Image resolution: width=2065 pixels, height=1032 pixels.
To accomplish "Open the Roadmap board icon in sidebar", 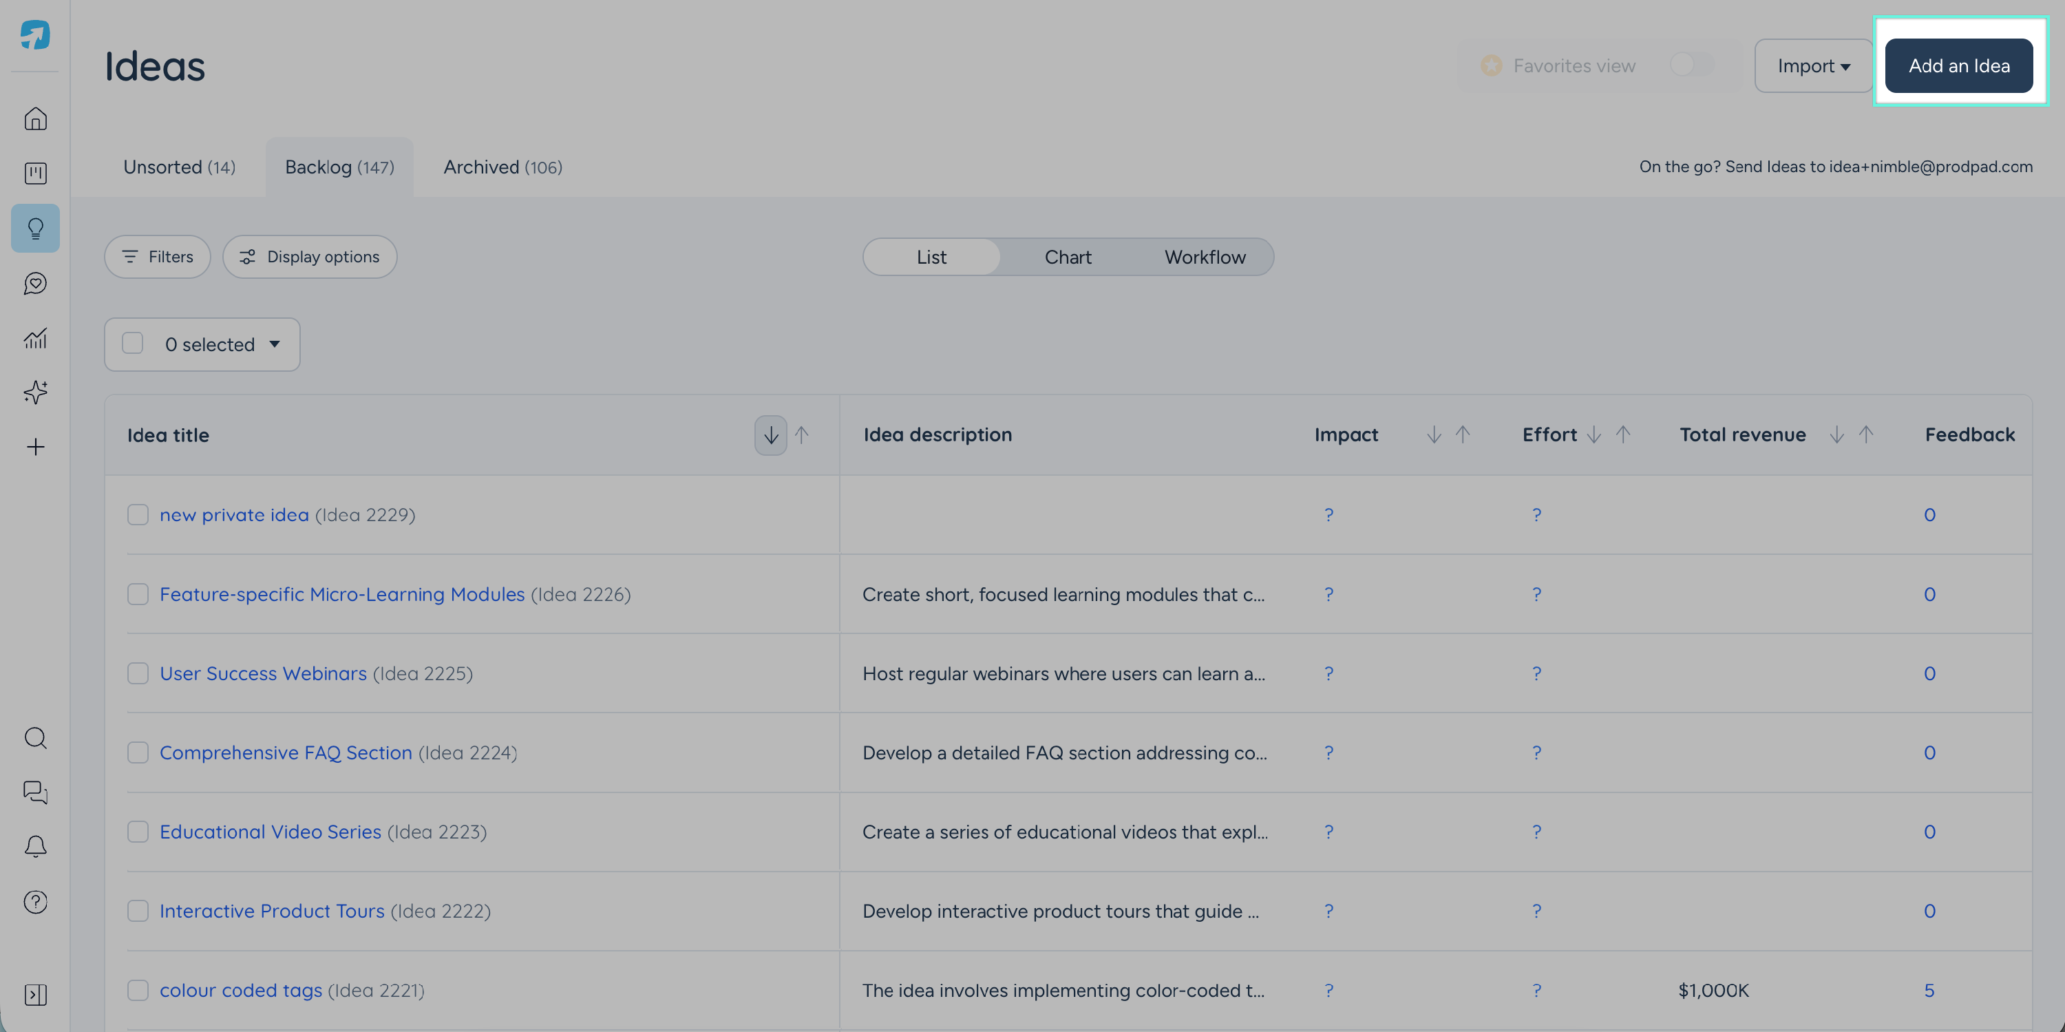I will (35, 173).
